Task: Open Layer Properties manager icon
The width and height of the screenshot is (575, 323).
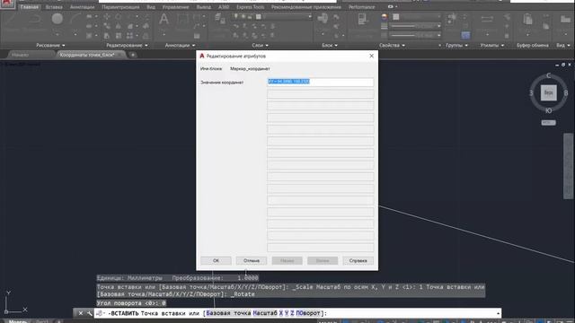Action: 219,18
